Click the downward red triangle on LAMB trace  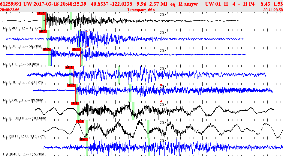pos(161,85)
